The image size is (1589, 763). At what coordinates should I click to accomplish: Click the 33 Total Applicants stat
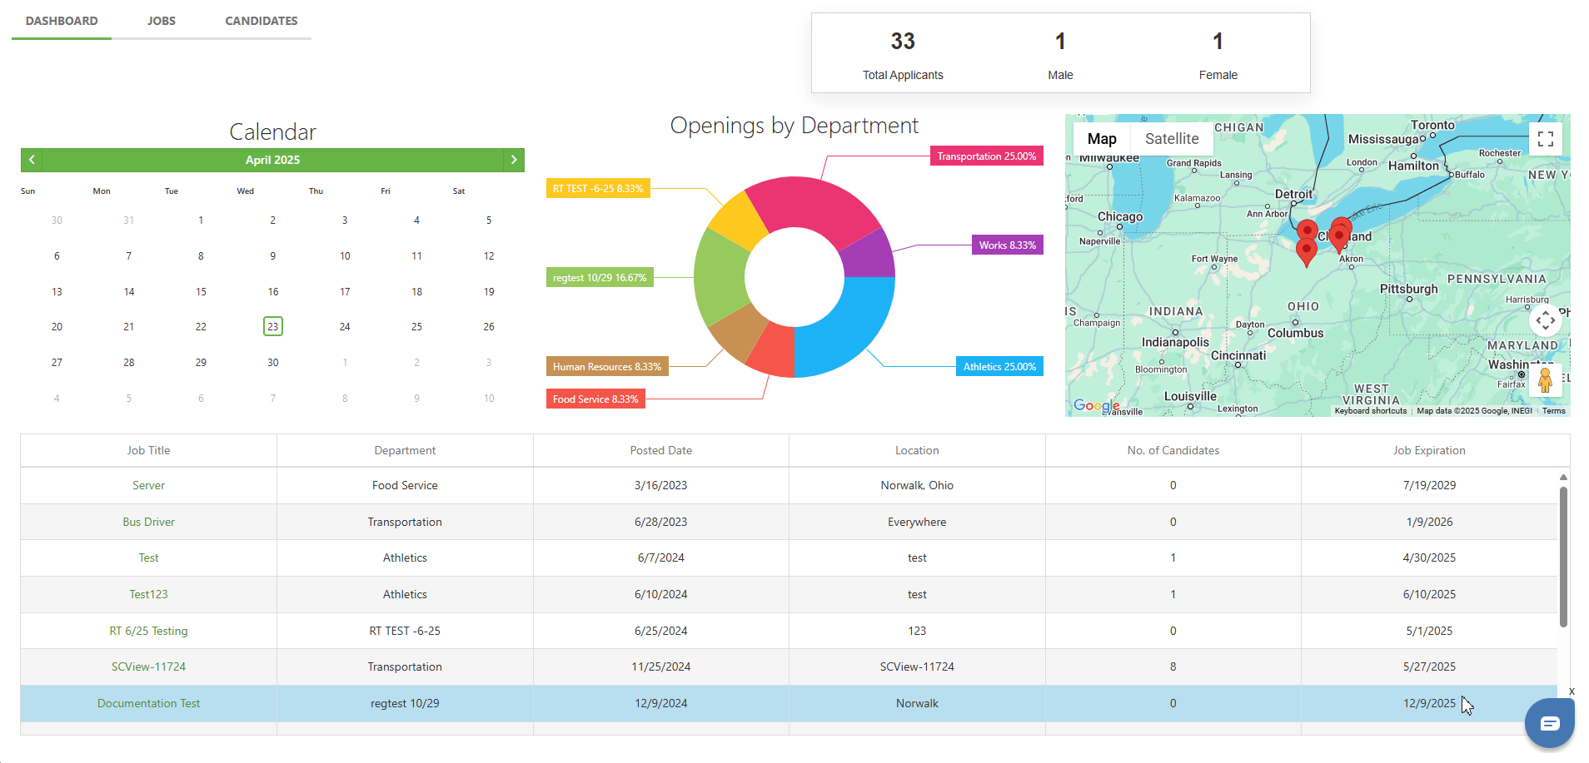(903, 55)
